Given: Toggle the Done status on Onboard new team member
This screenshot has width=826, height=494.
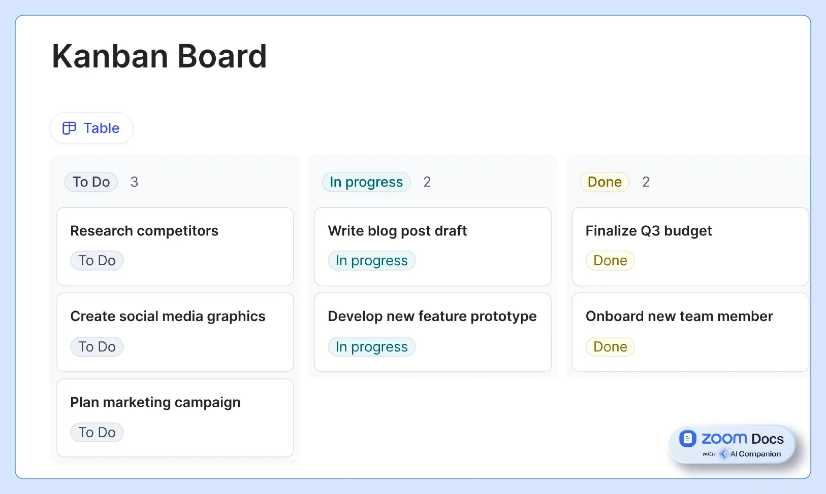Looking at the screenshot, I should point(610,346).
